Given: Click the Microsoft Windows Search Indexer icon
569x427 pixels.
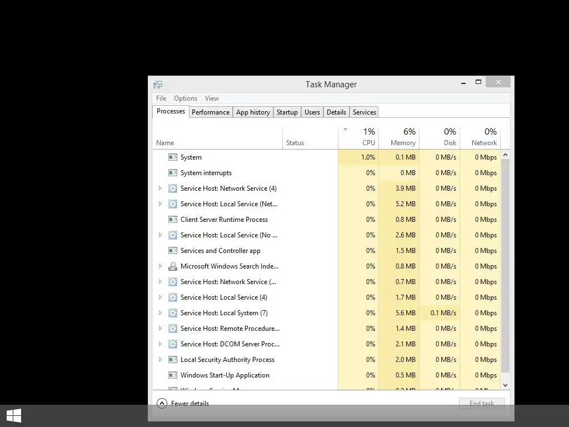Looking at the screenshot, I should tap(173, 266).
